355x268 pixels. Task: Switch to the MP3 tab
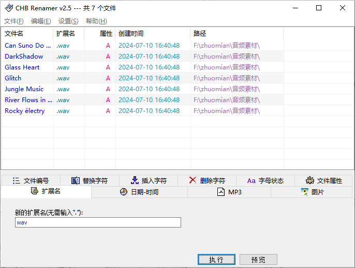coord(229,192)
